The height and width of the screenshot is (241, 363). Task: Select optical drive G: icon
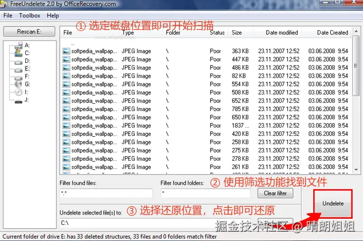click(x=19, y=84)
